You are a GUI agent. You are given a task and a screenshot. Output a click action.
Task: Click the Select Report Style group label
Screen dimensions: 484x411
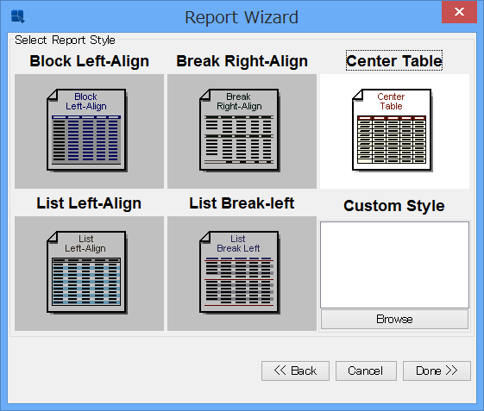[65, 40]
